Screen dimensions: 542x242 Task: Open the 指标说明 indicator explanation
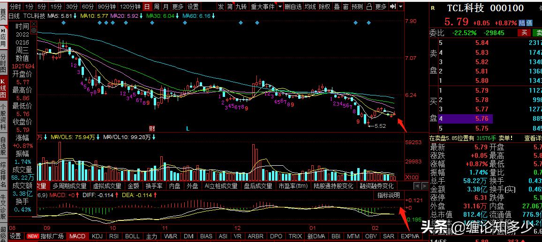389,195
